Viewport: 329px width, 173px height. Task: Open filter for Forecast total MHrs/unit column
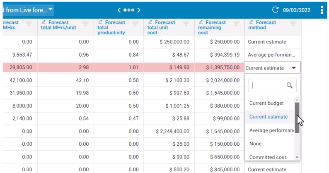(85, 24)
